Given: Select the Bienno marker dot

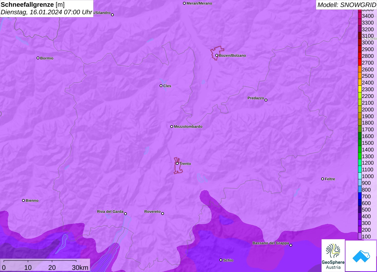Looking at the screenshot, I should point(23,200).
